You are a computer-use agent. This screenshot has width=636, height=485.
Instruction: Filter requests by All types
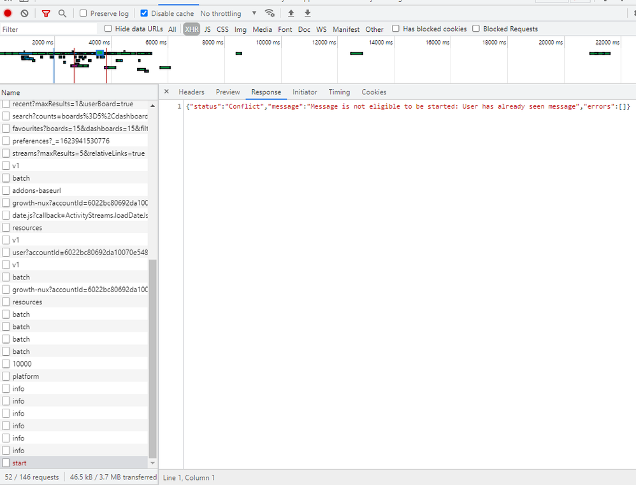coord(172,29)
